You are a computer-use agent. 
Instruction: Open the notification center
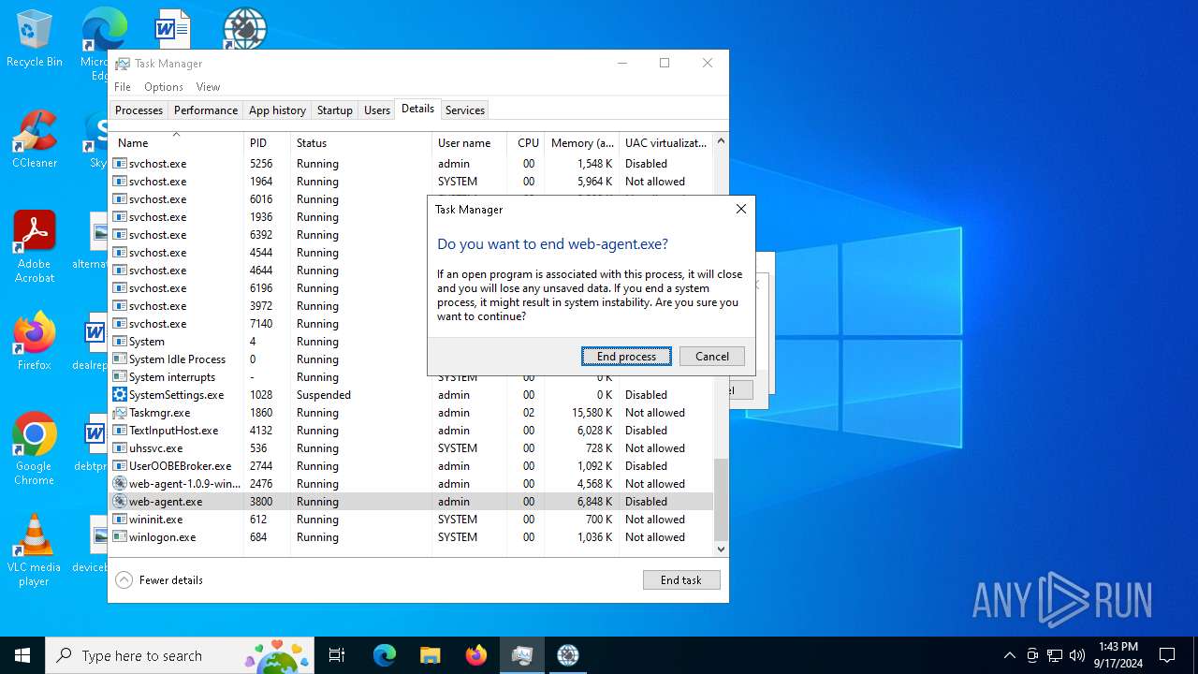(x=1167, y=655)
